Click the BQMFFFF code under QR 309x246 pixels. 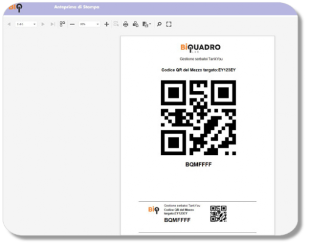198,164
